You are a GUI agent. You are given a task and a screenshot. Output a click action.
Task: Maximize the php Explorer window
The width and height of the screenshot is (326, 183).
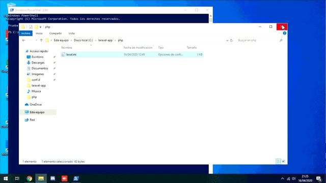[270, 27]
